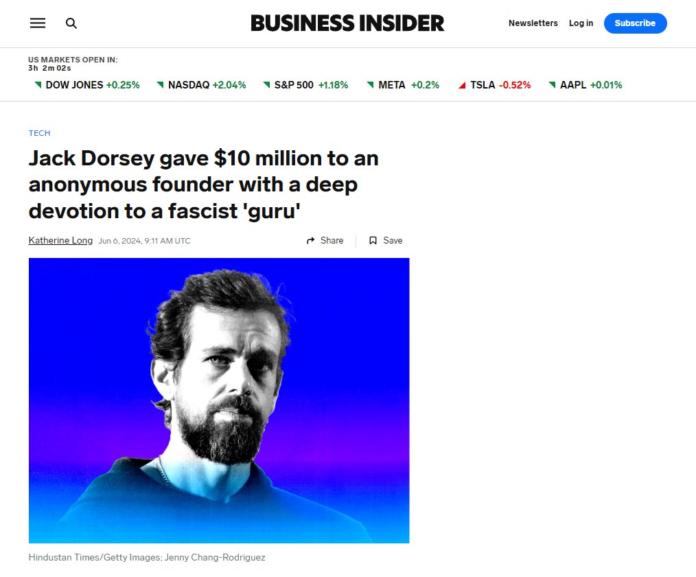Click the US markets open countdown
The width and height of the screenshot is (696, 577).
(x=73, y=64)
